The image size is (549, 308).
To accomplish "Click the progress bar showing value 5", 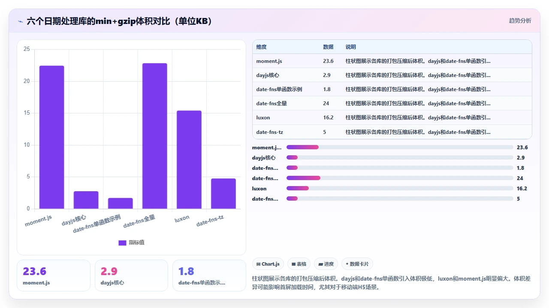I will [400, 198].
